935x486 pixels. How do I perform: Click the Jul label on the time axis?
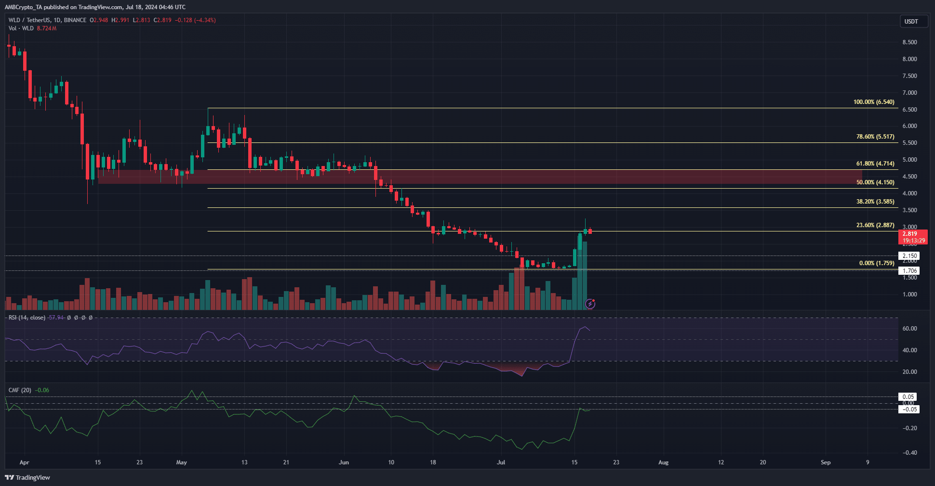[x=501, y=462]
